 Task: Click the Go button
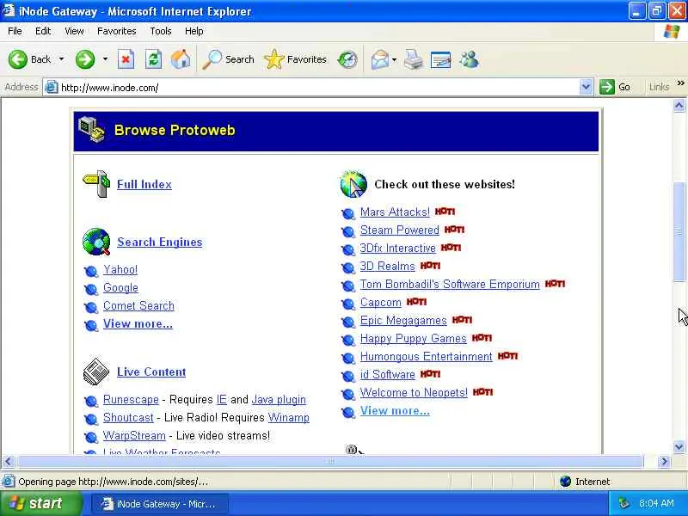click(x=615, y=87)
